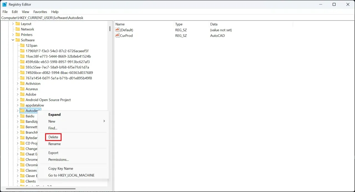Click the Printers folder icon

pos(18,35)
